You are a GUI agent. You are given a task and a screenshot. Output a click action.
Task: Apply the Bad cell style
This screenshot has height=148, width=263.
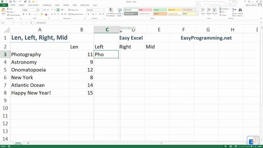(x=145, y=10)
